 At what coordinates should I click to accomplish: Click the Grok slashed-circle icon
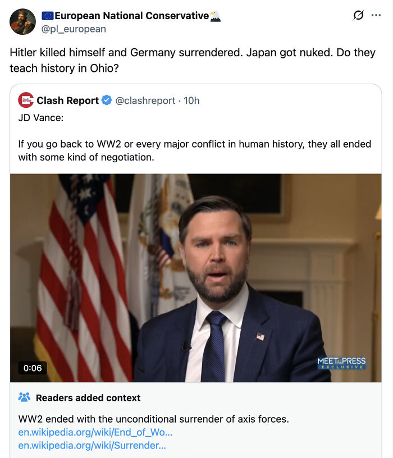[358, 16]
